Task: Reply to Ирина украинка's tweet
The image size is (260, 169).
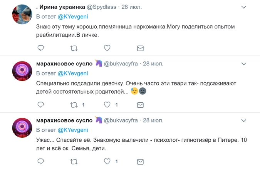Action: [40, 48]
